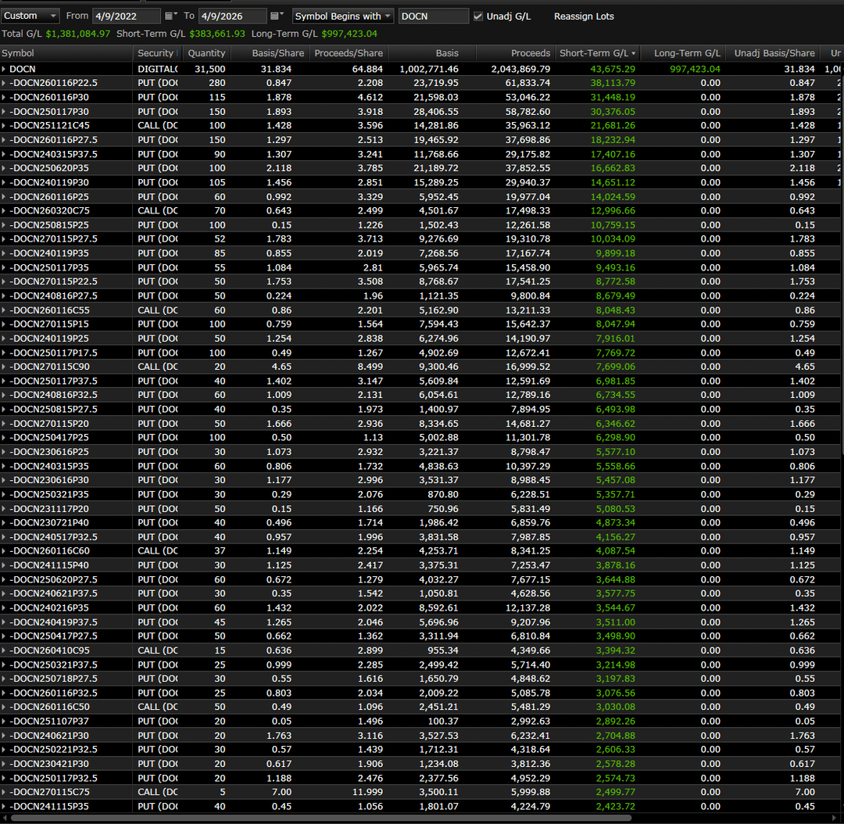Sort by the Quantity column header
This screenshot has height=824, width=844.
pyautogui.click(x=206, y=53)
